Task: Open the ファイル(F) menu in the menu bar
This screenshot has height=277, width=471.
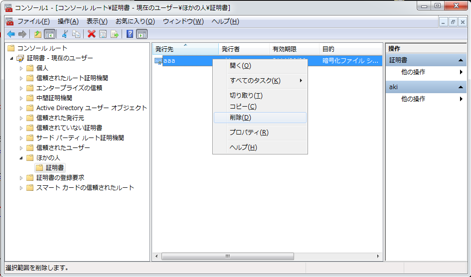Action: coord(33,21)
